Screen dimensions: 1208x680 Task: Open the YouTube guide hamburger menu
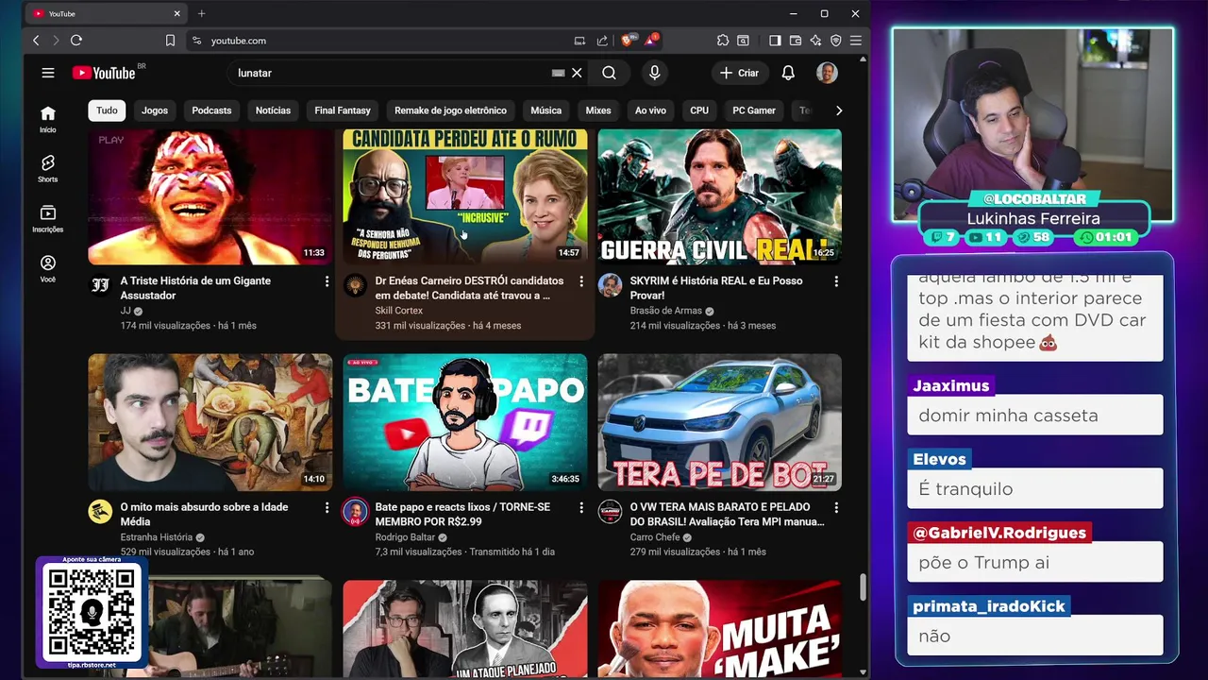(x=48, y=73)
